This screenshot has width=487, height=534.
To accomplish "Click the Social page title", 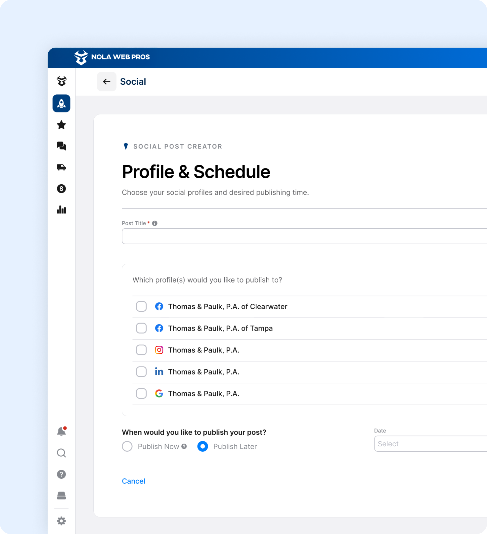I will click(x=133, y=82).
